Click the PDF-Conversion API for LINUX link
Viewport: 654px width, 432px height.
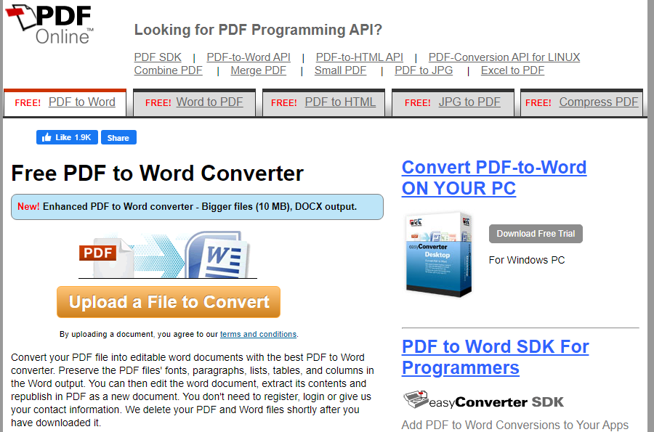tap(504, 57)
